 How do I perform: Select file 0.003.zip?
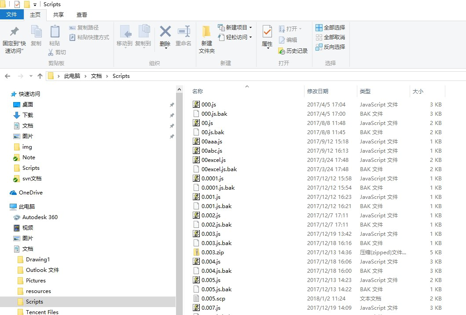click(x=208, y=252)
